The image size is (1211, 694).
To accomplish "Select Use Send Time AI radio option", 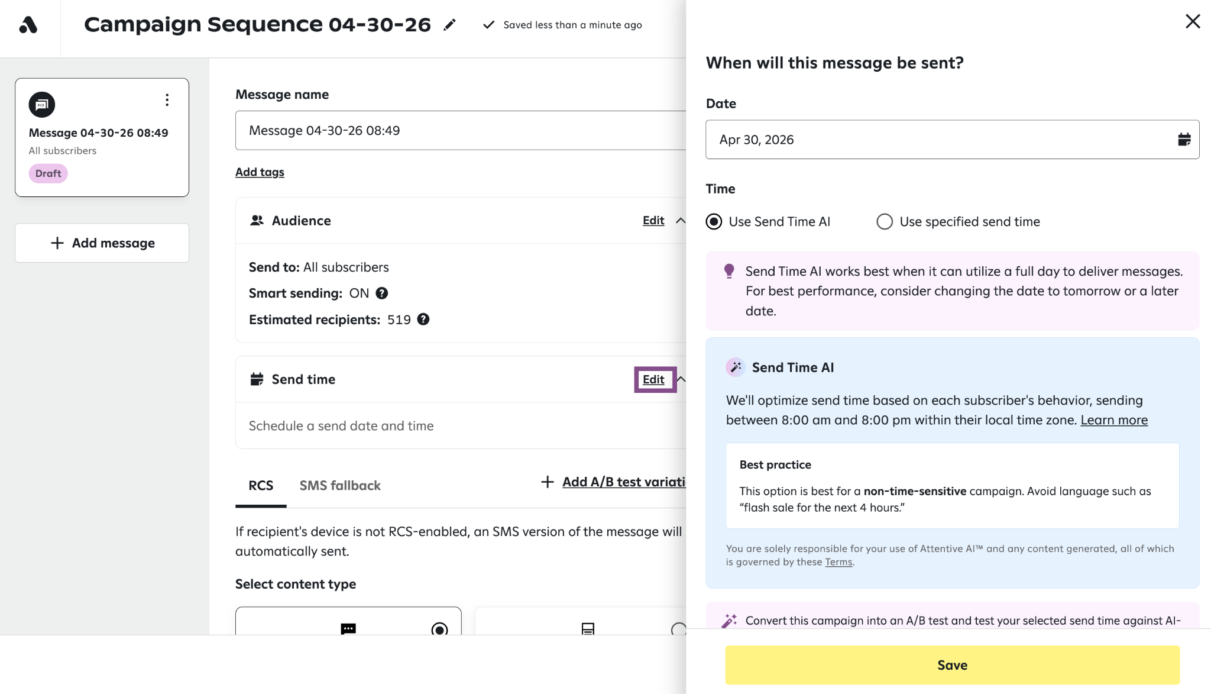I will (714, 222).
